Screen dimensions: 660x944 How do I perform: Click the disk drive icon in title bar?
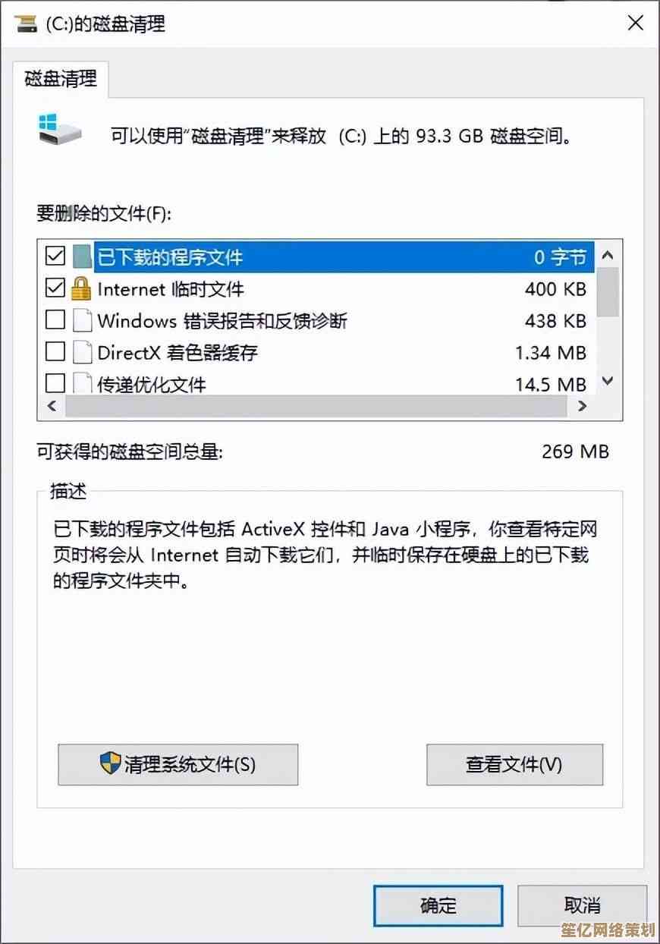pyautogui.click(x=25, y=24)
